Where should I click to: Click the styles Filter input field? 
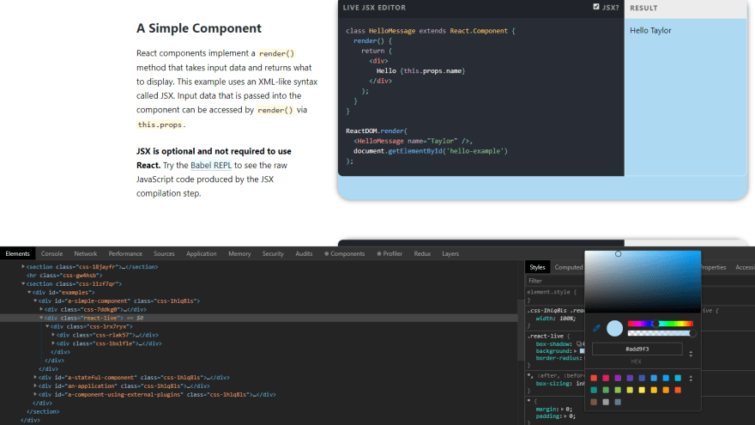click(555, 281)
